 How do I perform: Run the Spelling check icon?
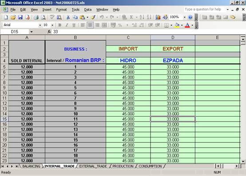52,17
